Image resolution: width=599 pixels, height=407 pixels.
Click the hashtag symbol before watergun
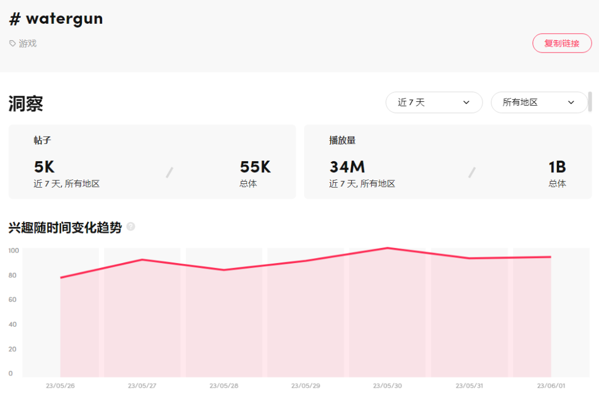(14, 18)
